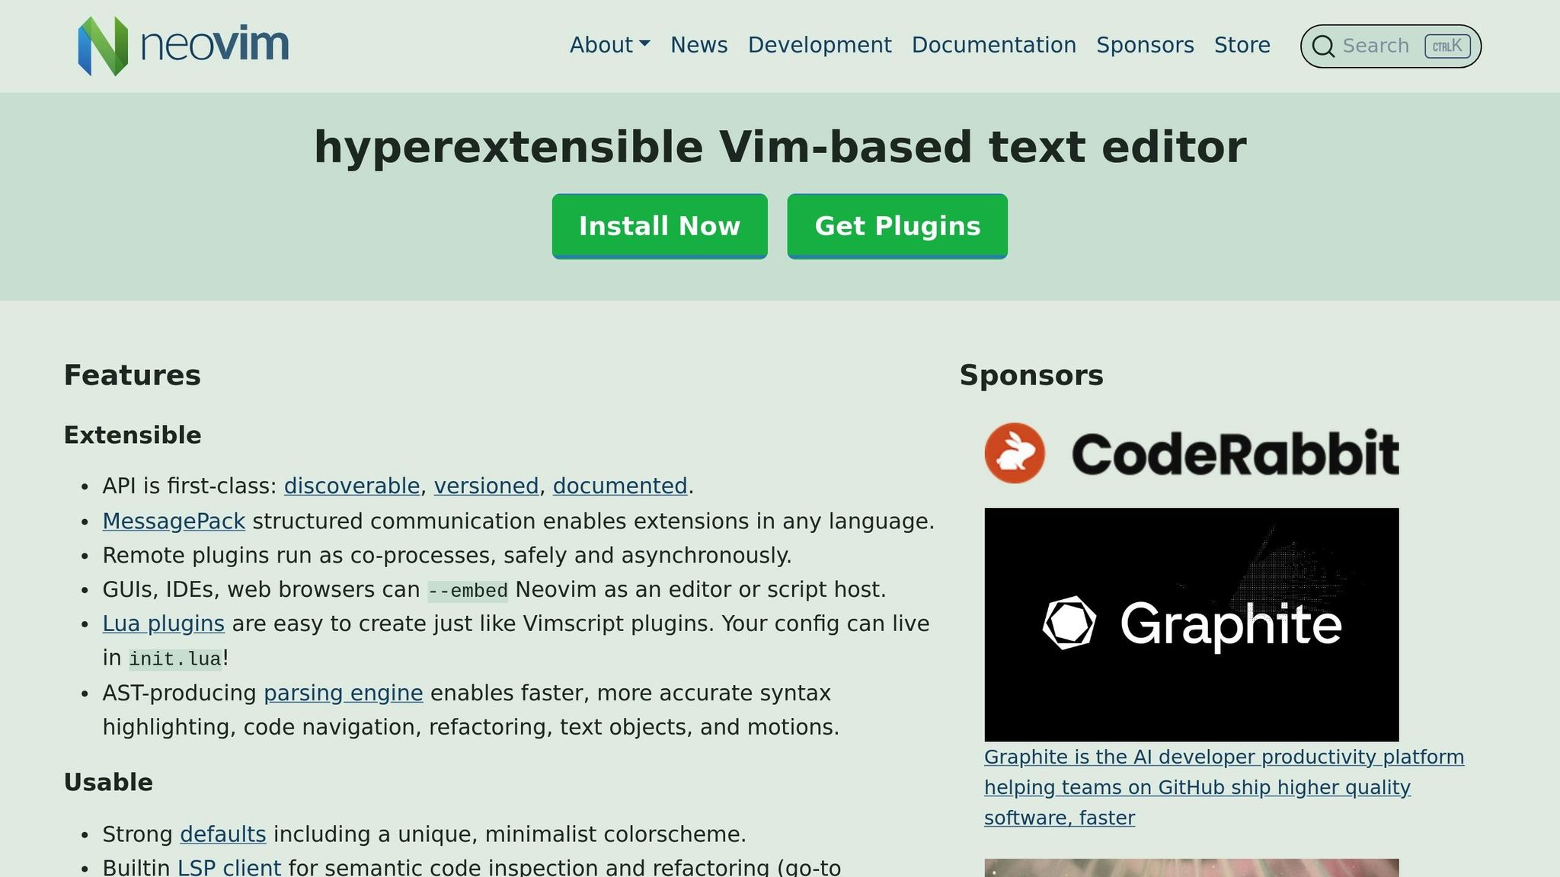Click the --embed code snippet
This screenshot has width=1560, height=877.
(x=468, y=591)
